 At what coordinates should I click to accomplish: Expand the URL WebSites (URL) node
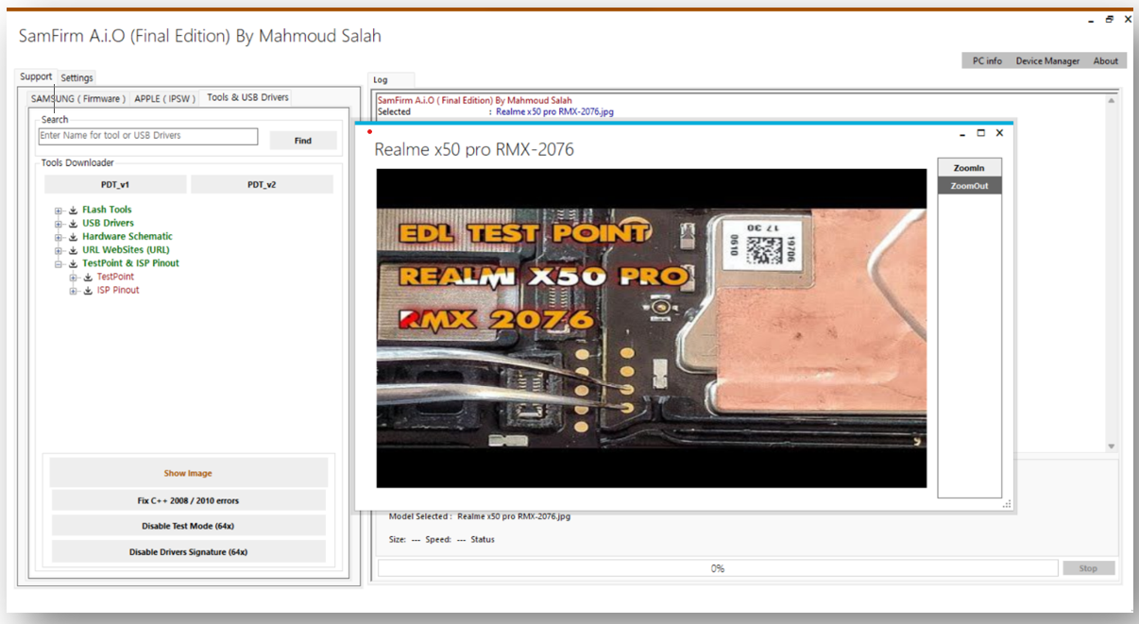point(59,250)
